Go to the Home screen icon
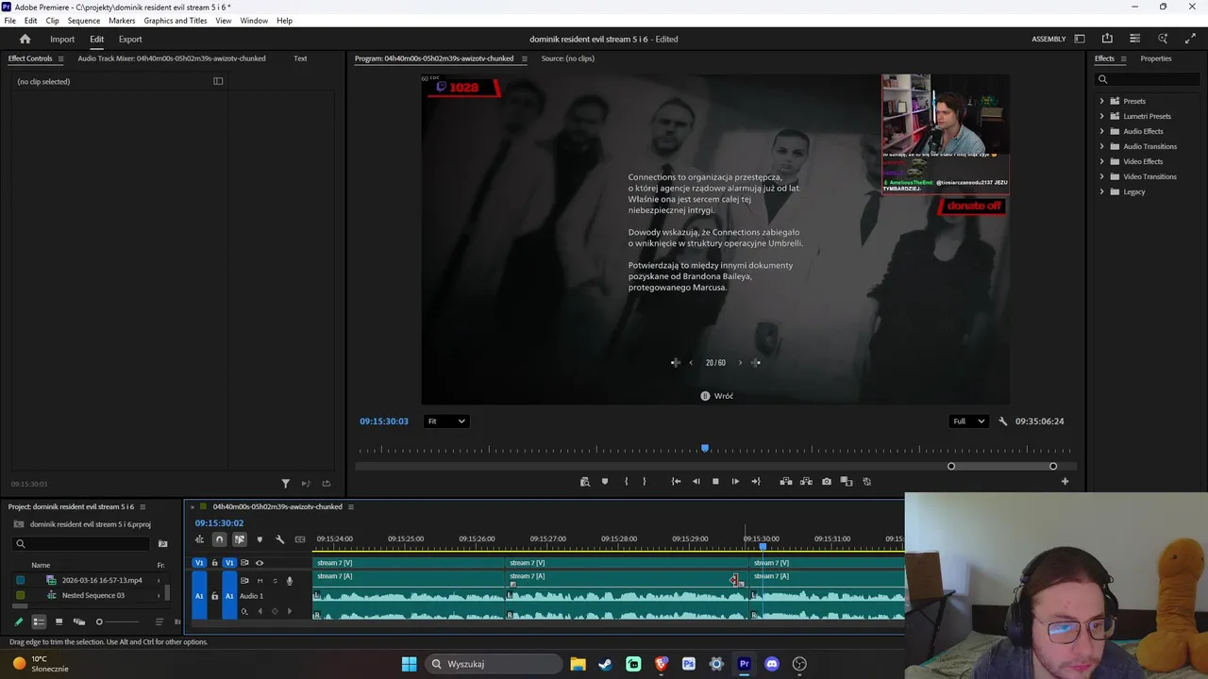 pyautogui.click(x=25, y=39)
